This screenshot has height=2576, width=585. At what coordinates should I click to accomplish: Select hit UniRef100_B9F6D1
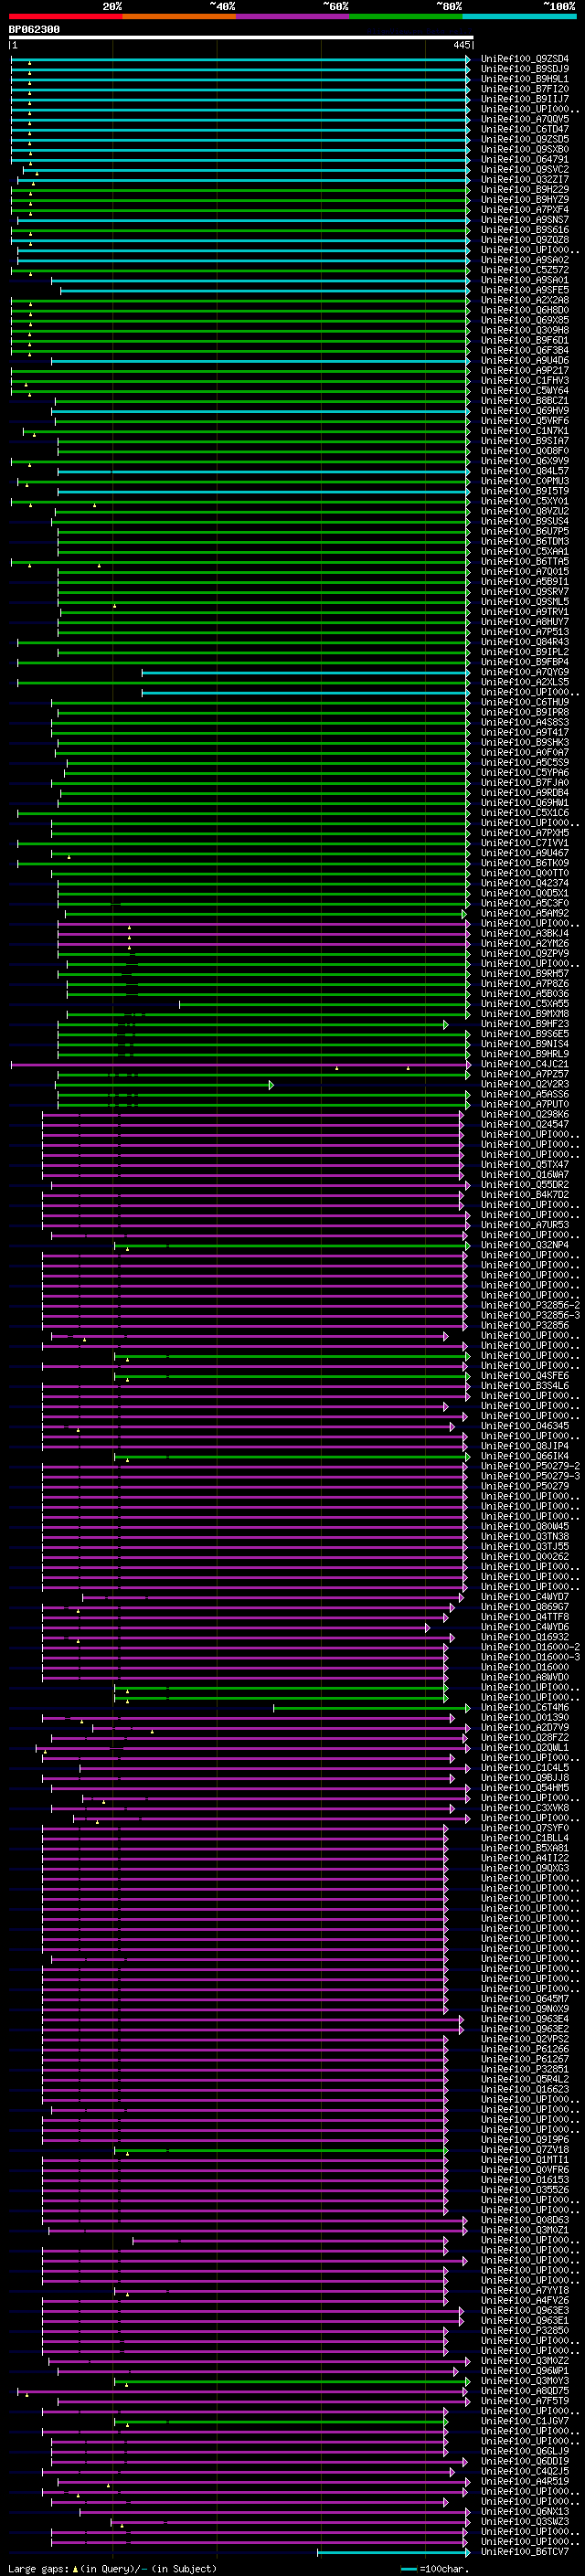525,341
